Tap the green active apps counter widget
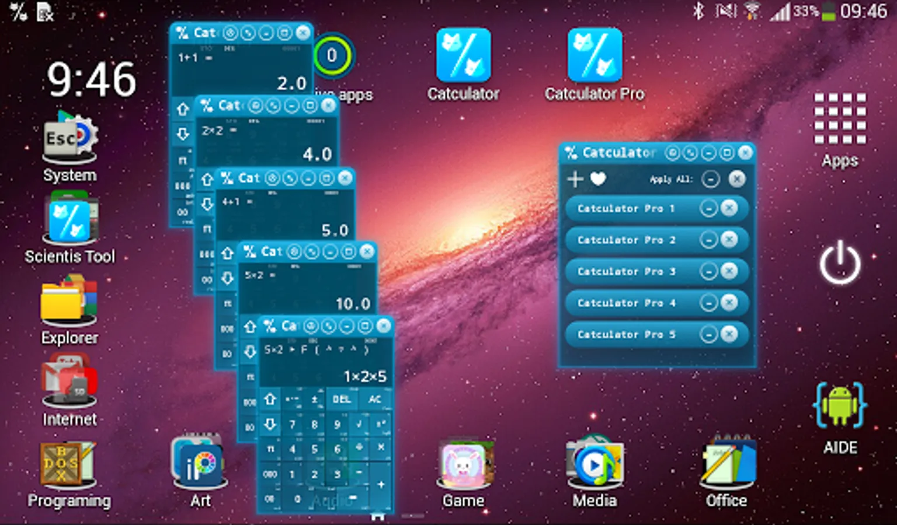897x525 pixels. tap(332, 56)
